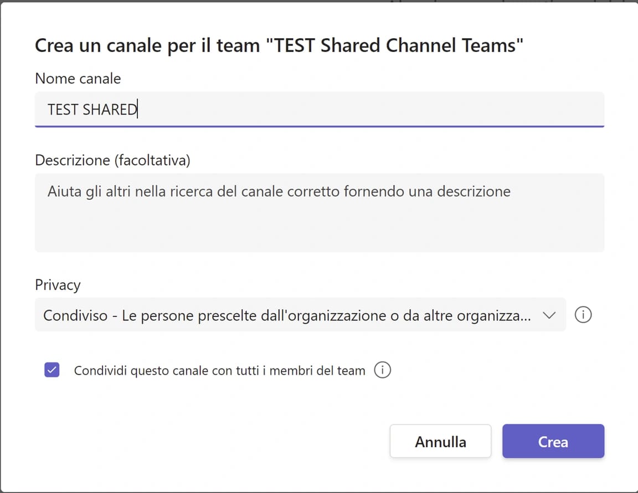Click the Privacy dropdown chevron arrow
Screen dimensions: 638x493
tap(549, 315)
